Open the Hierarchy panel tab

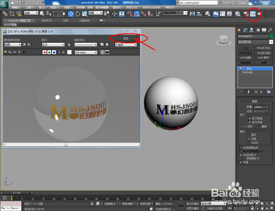252,30
